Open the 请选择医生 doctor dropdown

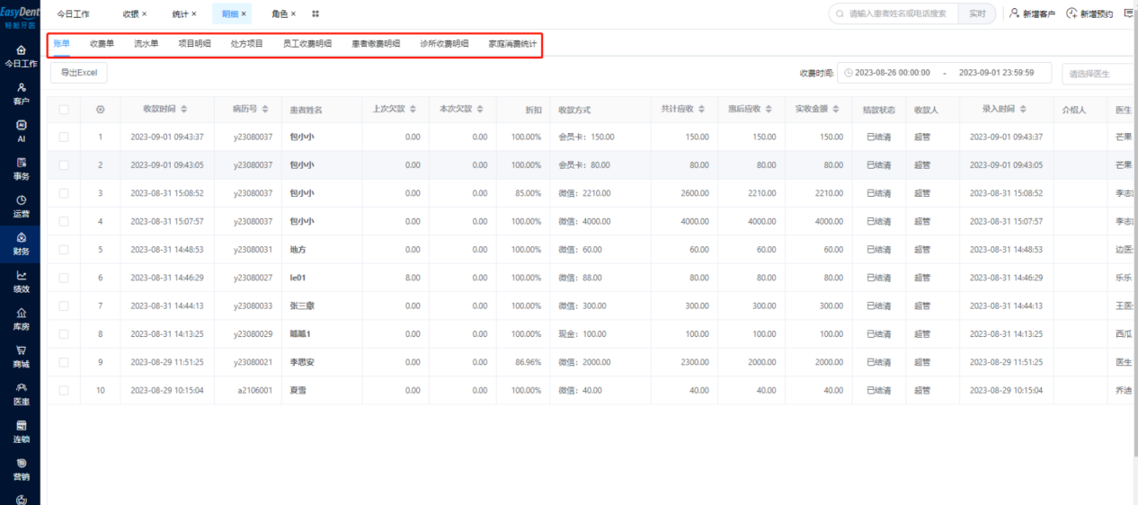click(1099, 74)
